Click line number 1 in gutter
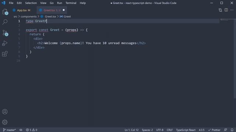Screen dimensions: 236x132 click(19, 21)
